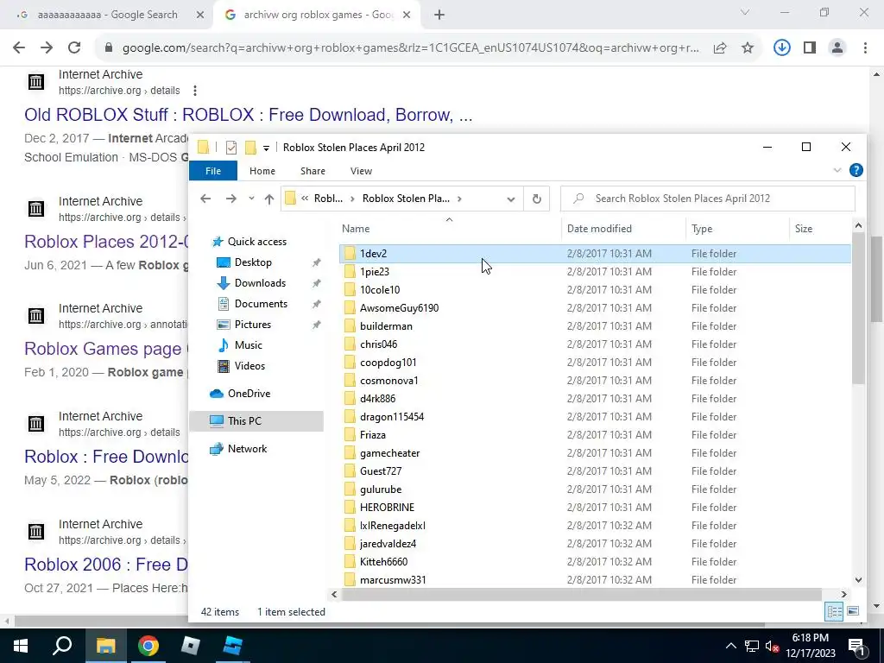Open address bar history dropdown

[x=511, y=199]
